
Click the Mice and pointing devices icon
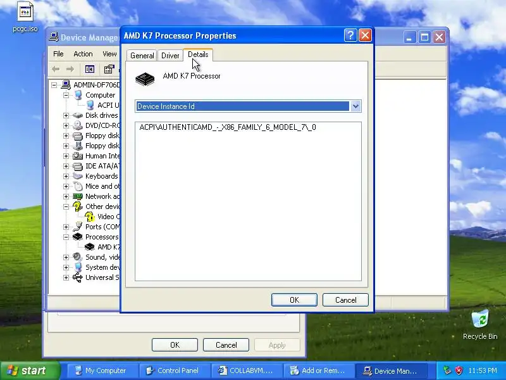point(78,186)
